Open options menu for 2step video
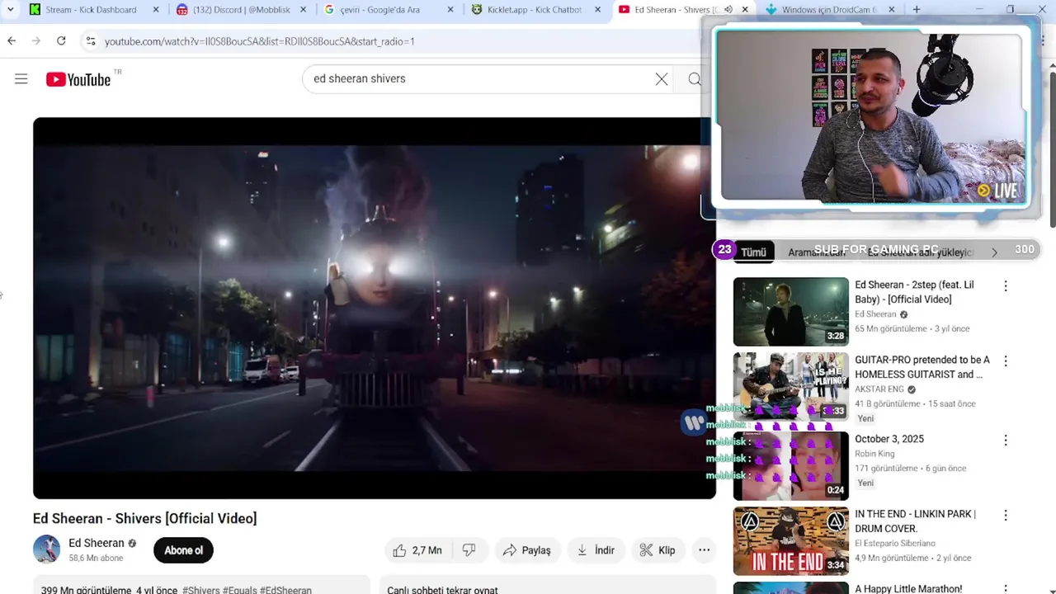The image size is (1056, 594). click(1005, 286)
